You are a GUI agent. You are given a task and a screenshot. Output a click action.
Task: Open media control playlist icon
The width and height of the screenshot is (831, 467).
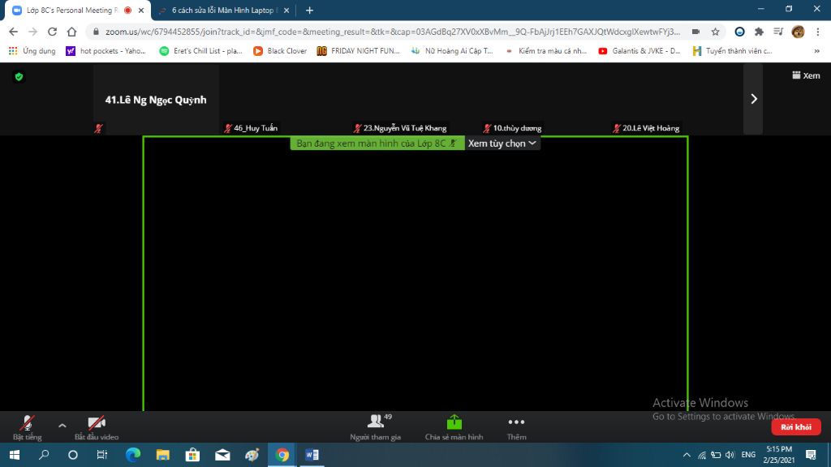(778, 32)
